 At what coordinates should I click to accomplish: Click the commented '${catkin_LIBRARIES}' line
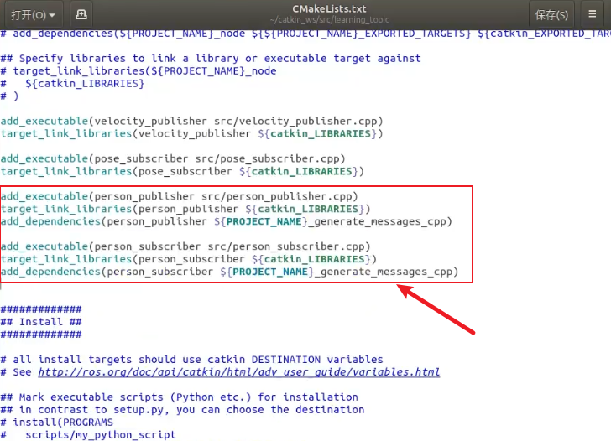(x=72, y=84)
